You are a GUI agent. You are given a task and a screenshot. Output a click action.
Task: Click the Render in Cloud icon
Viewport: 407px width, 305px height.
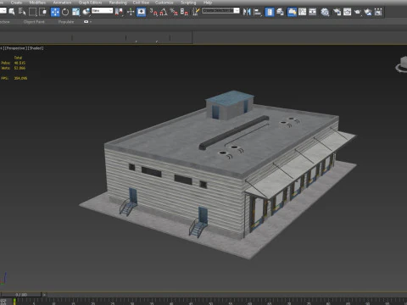(368, 12)
